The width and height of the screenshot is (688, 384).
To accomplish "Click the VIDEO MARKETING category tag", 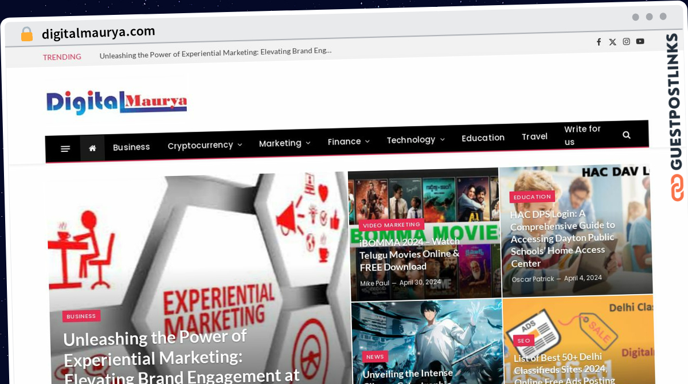I will coord(392,225).
